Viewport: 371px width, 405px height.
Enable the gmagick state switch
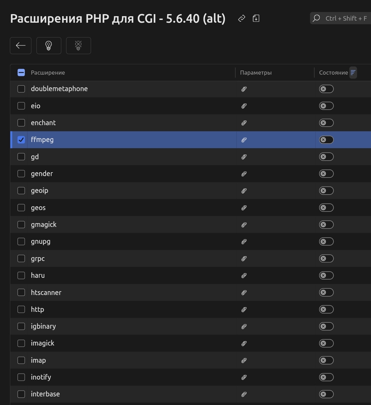[x=326, y=225]
